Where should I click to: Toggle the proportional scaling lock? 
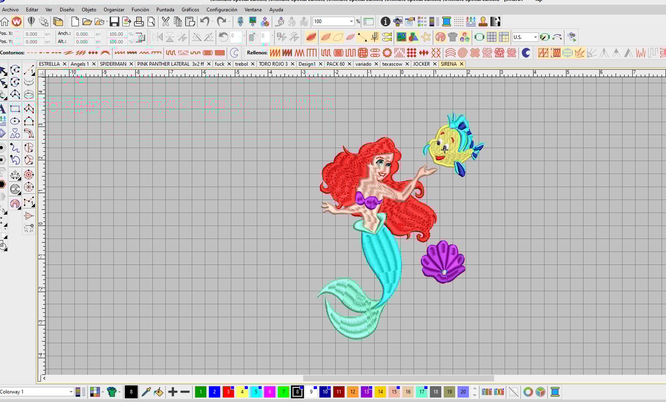click(140, 38)
